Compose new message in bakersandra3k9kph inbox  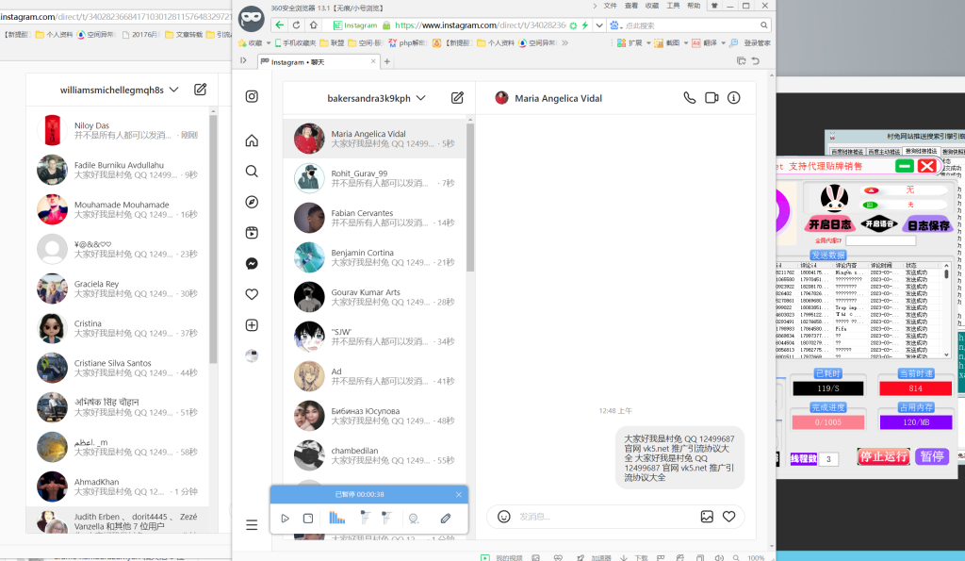(x=457, y=98)
